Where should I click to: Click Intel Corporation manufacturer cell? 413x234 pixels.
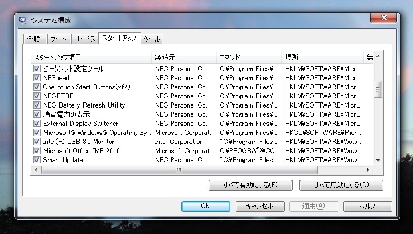click(x=179, y=142)
